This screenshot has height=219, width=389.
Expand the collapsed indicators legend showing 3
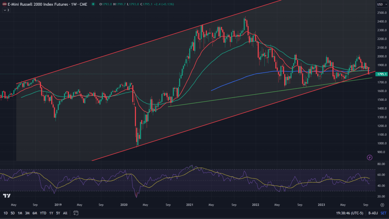[6, 10]
